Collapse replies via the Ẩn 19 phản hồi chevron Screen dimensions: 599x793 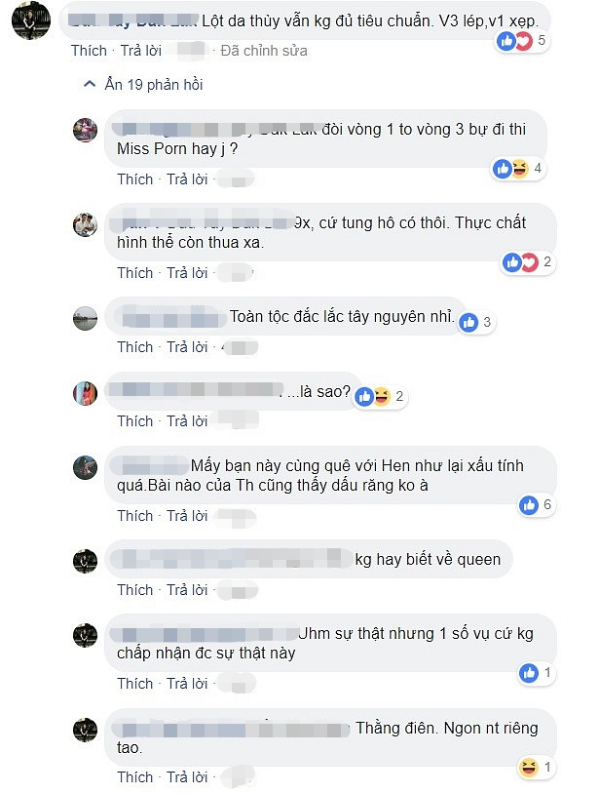(90, 84)
